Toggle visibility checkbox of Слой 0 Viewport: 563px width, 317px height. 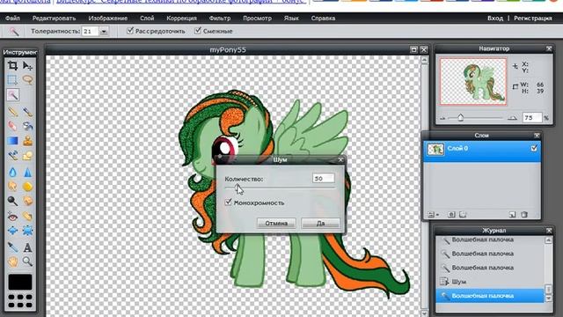click(x=534, y=148)
